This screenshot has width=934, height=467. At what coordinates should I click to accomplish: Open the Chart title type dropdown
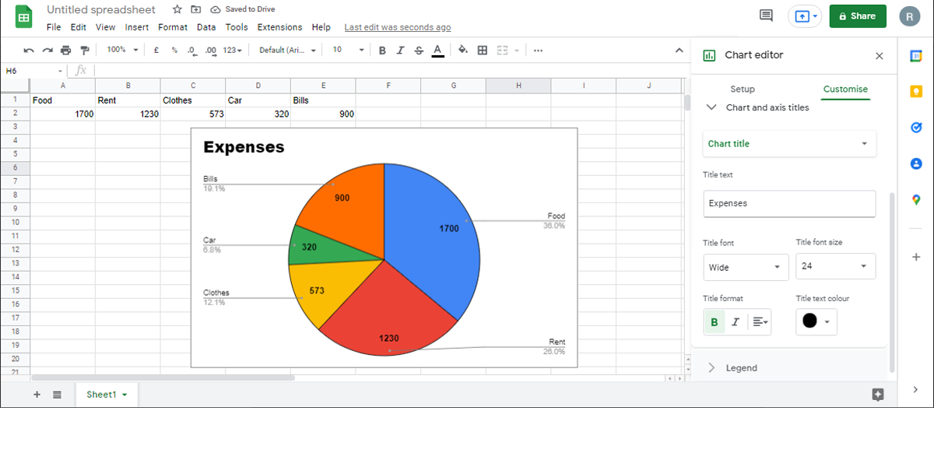pos(789,144)
